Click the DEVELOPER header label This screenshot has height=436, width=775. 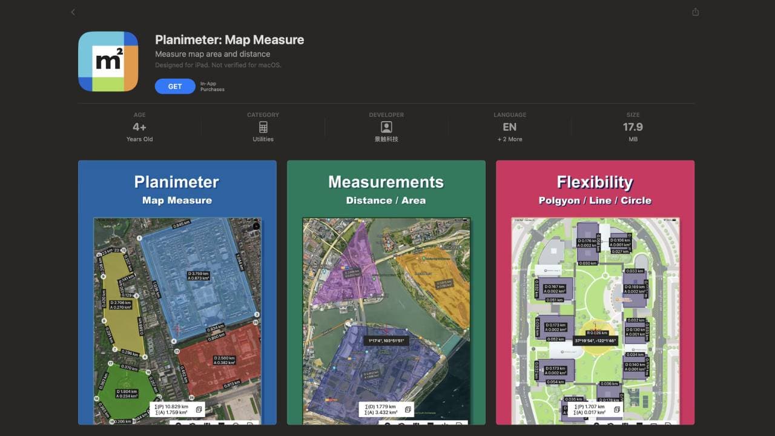coord(386,115)
